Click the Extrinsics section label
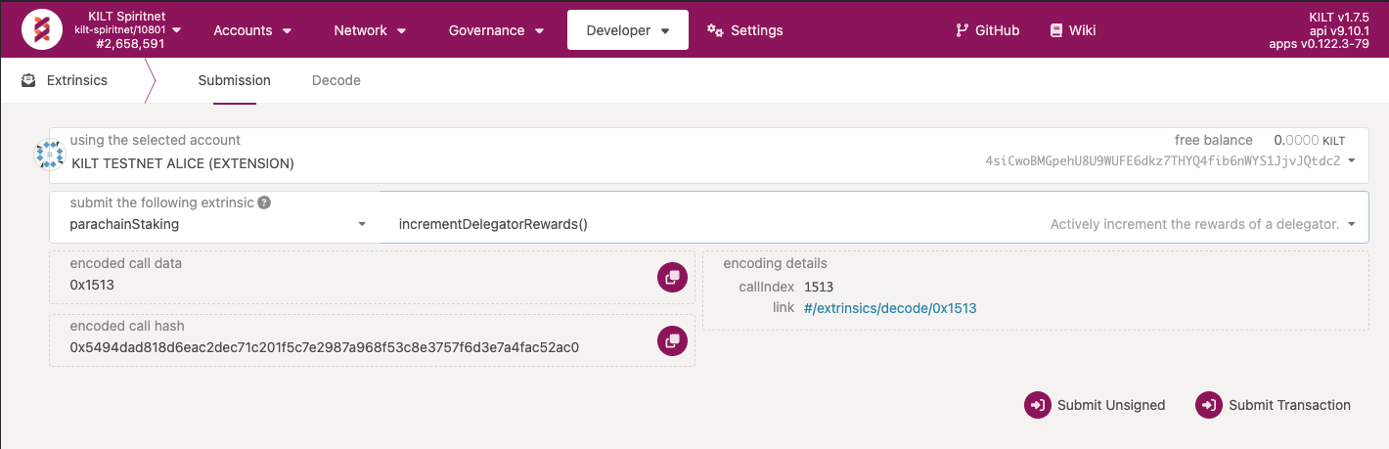1389x449 pixels. click(x=77, y=80)
